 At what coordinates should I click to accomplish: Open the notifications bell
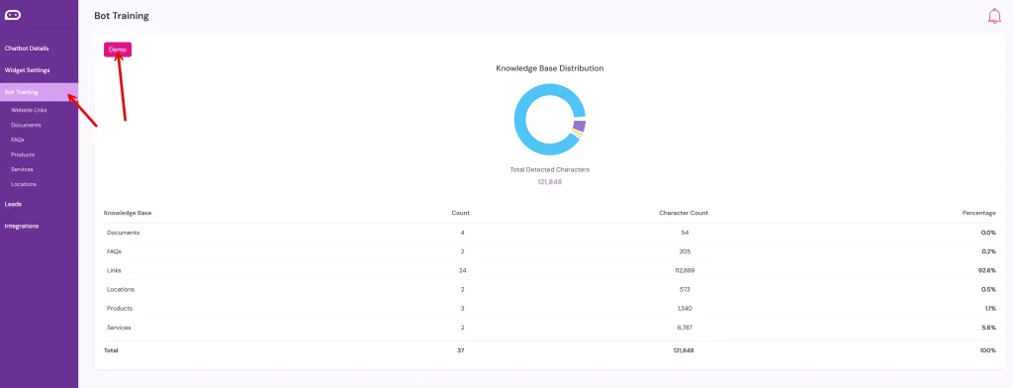994,16
